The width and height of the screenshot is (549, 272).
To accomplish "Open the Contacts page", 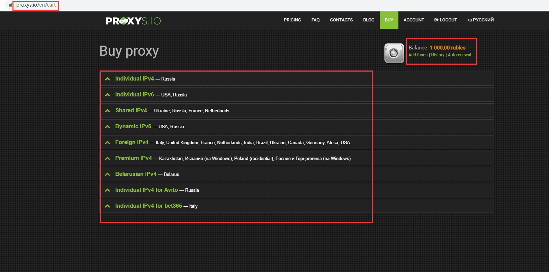I will (341, 20).
